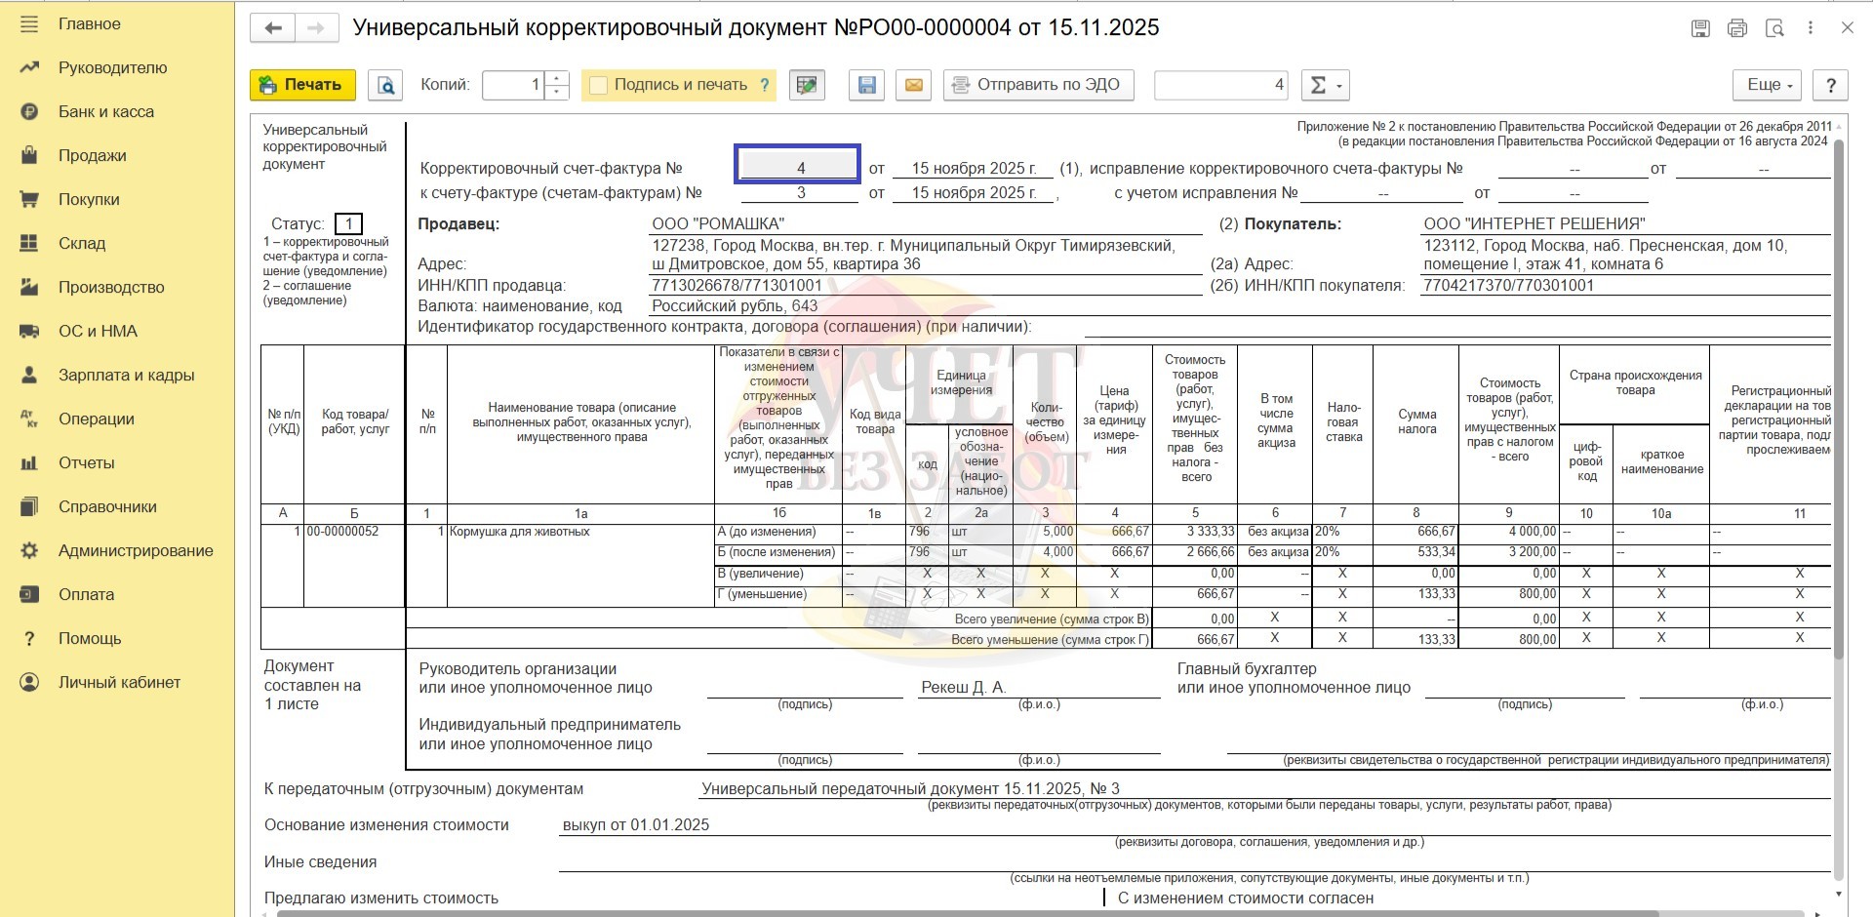This screenshot has width=1873, height=917.
Task: Send by email using the envelope icon
Action: [913, 86]
